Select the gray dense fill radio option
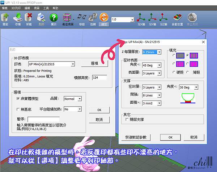 tap(174, 55)
